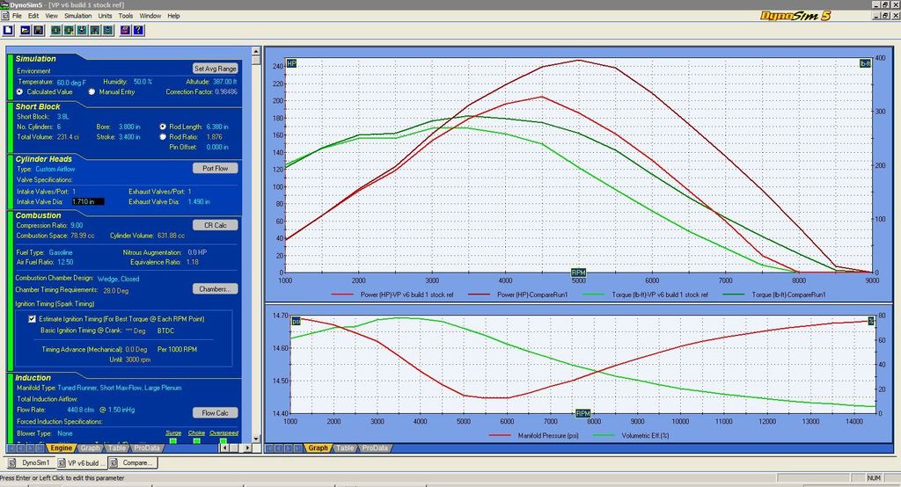
Task: Click the Flow Calc button
Action: pyautogui.click(x=215, y=413)
